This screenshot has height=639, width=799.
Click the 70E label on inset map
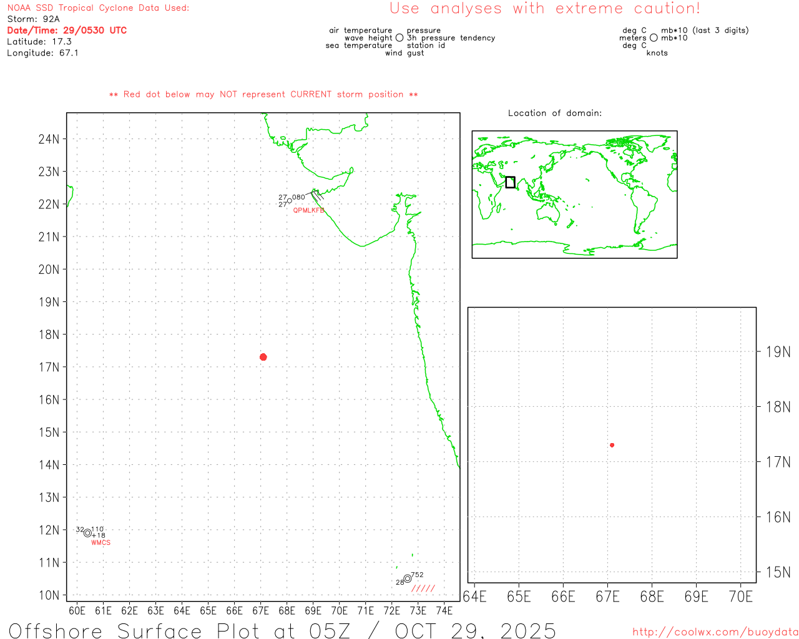click(x=741, y=597)
